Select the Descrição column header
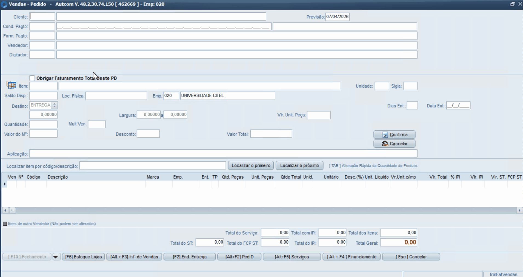 (58, 177)
